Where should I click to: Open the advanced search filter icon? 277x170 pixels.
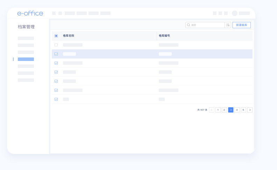pos(228,25)
